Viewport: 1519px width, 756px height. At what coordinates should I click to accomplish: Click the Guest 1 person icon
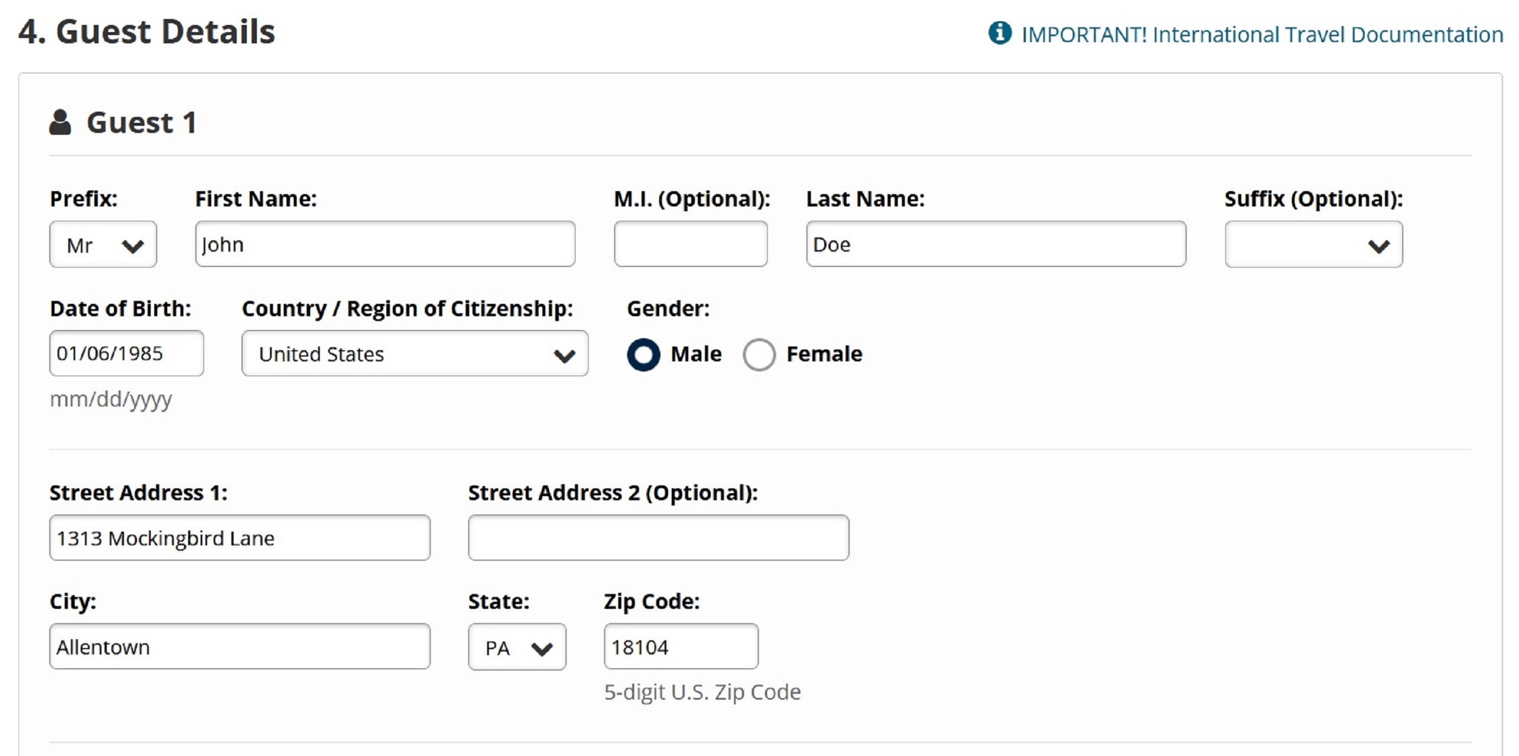click(x=60, y=122)
